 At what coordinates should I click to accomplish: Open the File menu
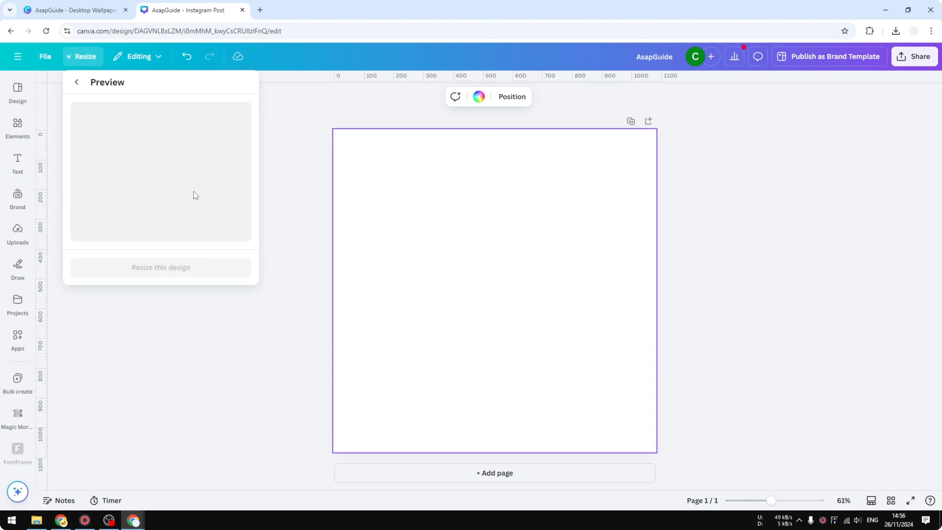pos(45,56)
